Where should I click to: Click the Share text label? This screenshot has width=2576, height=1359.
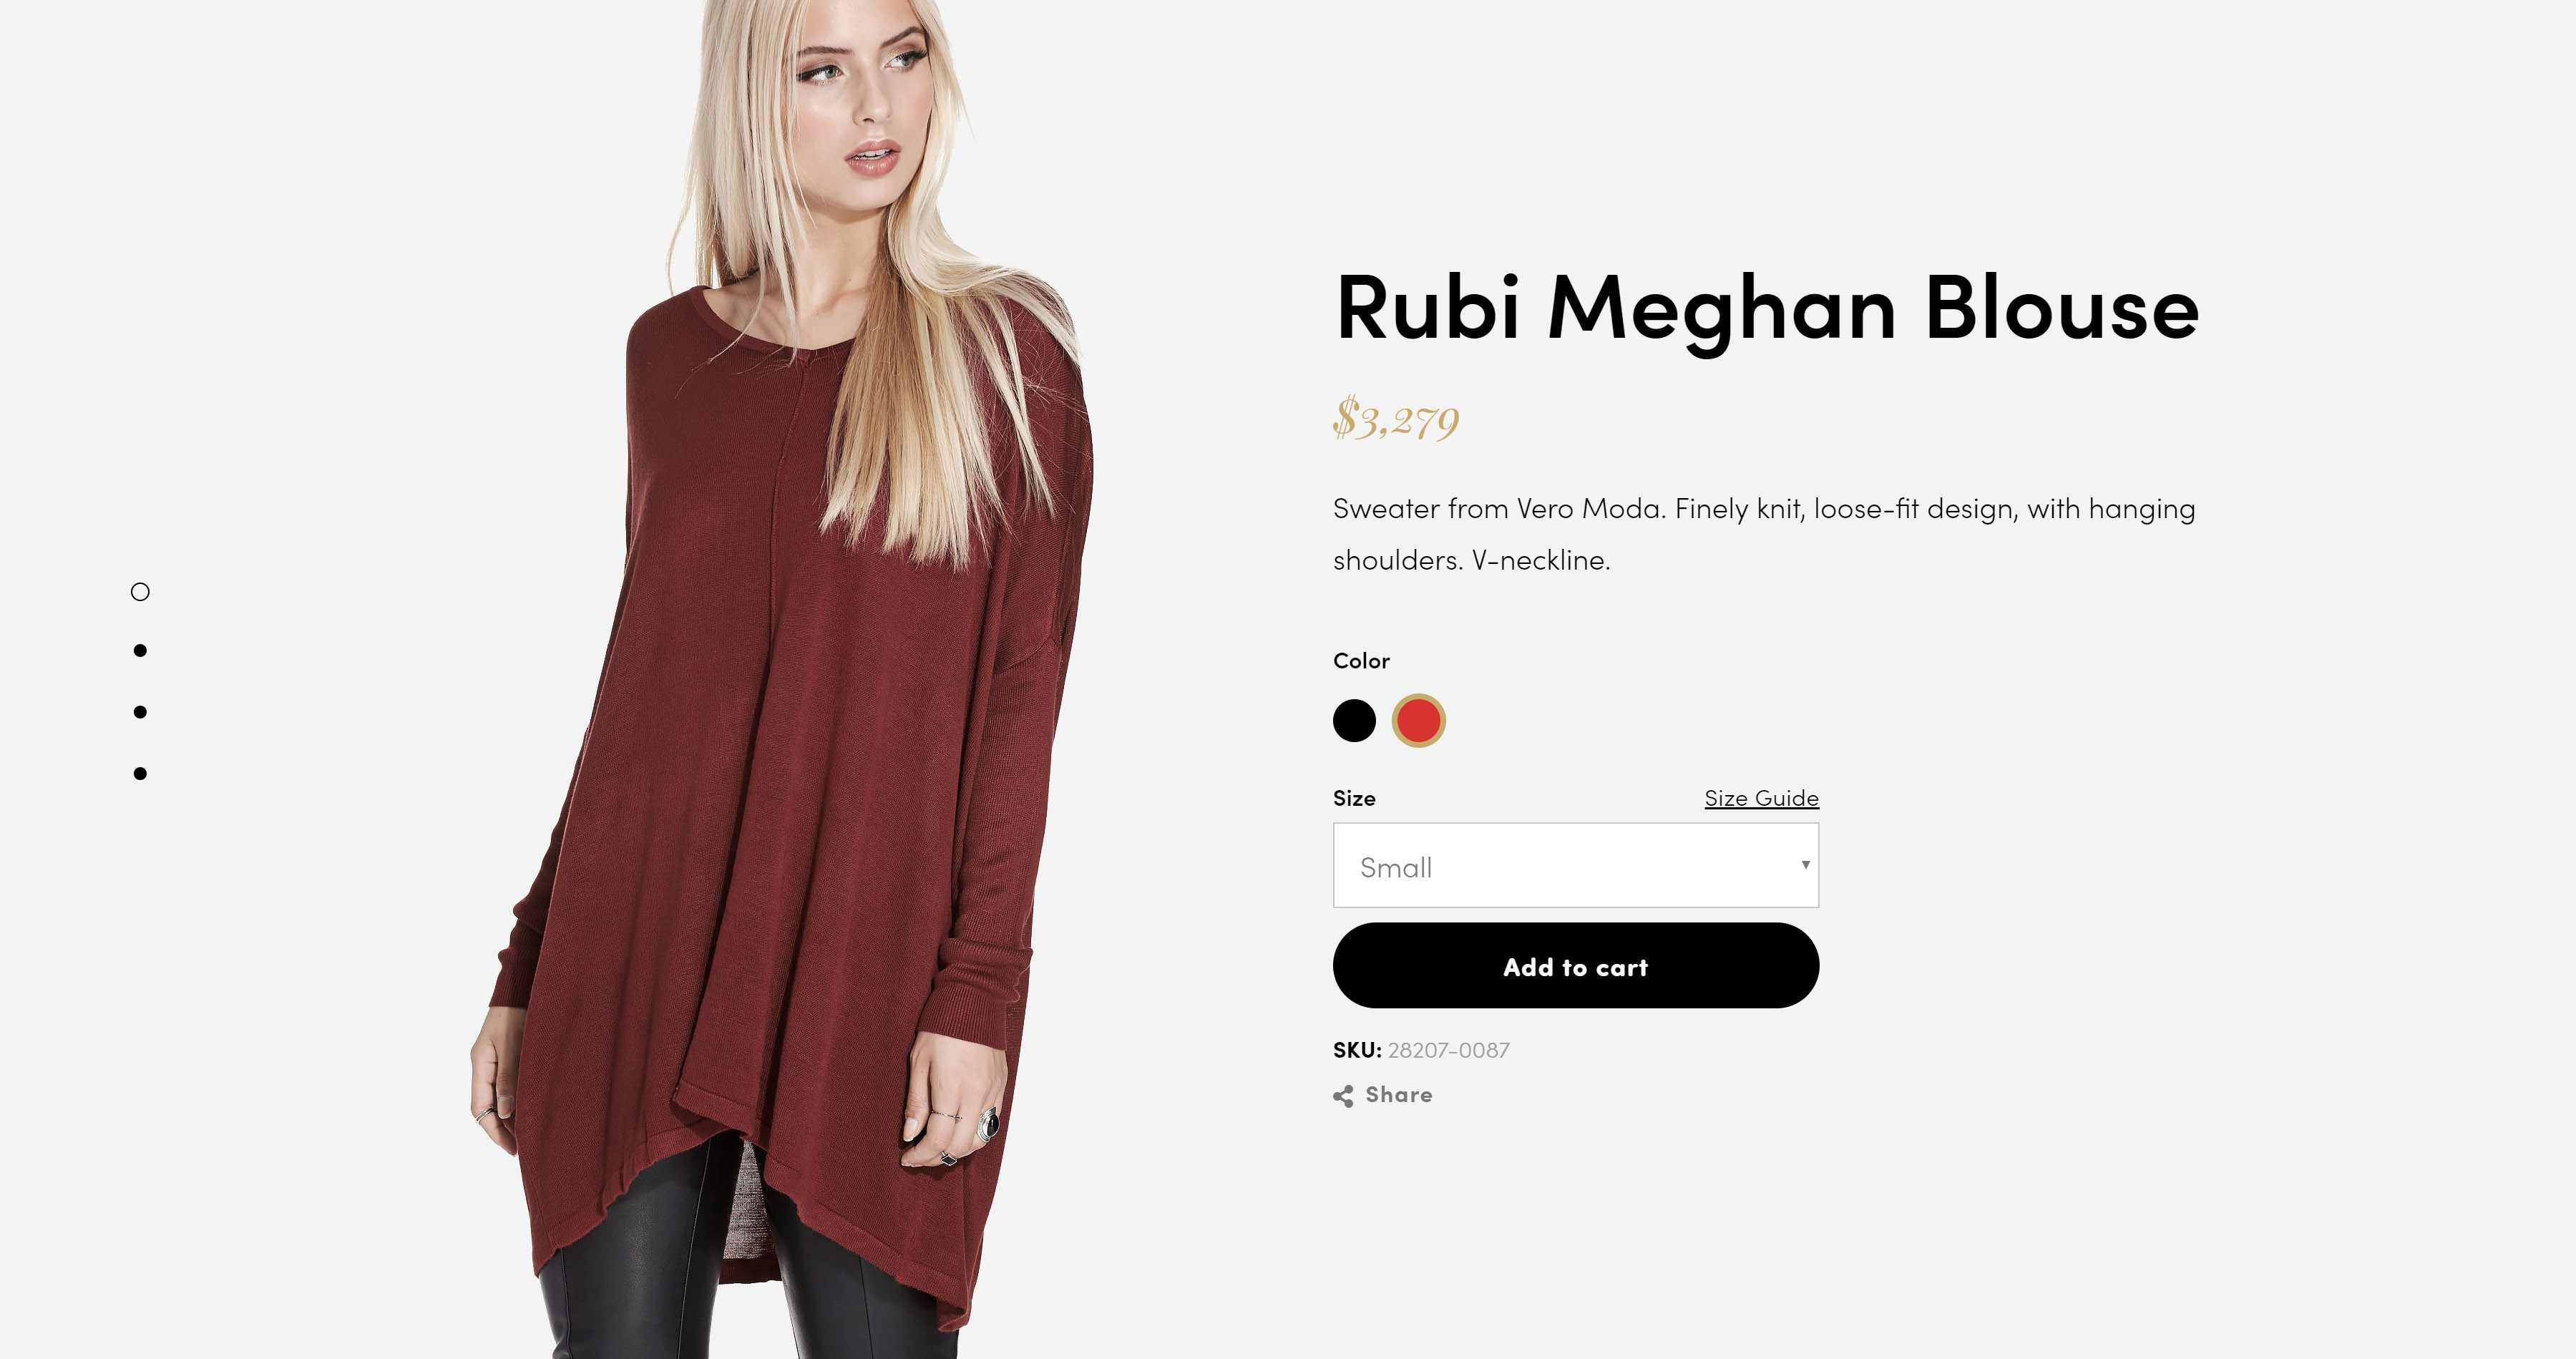[1399, 1095]
